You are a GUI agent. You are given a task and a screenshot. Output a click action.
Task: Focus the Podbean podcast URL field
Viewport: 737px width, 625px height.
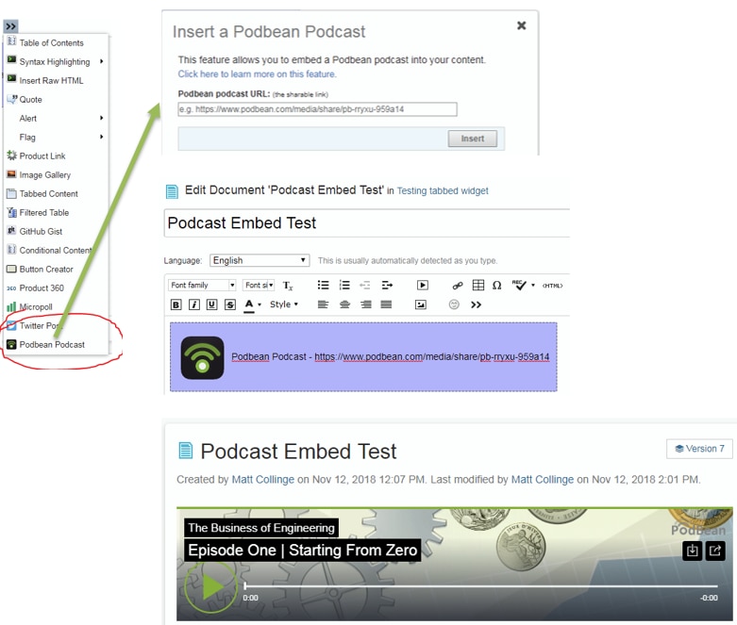pyautogui.click(x=317, y=109)
